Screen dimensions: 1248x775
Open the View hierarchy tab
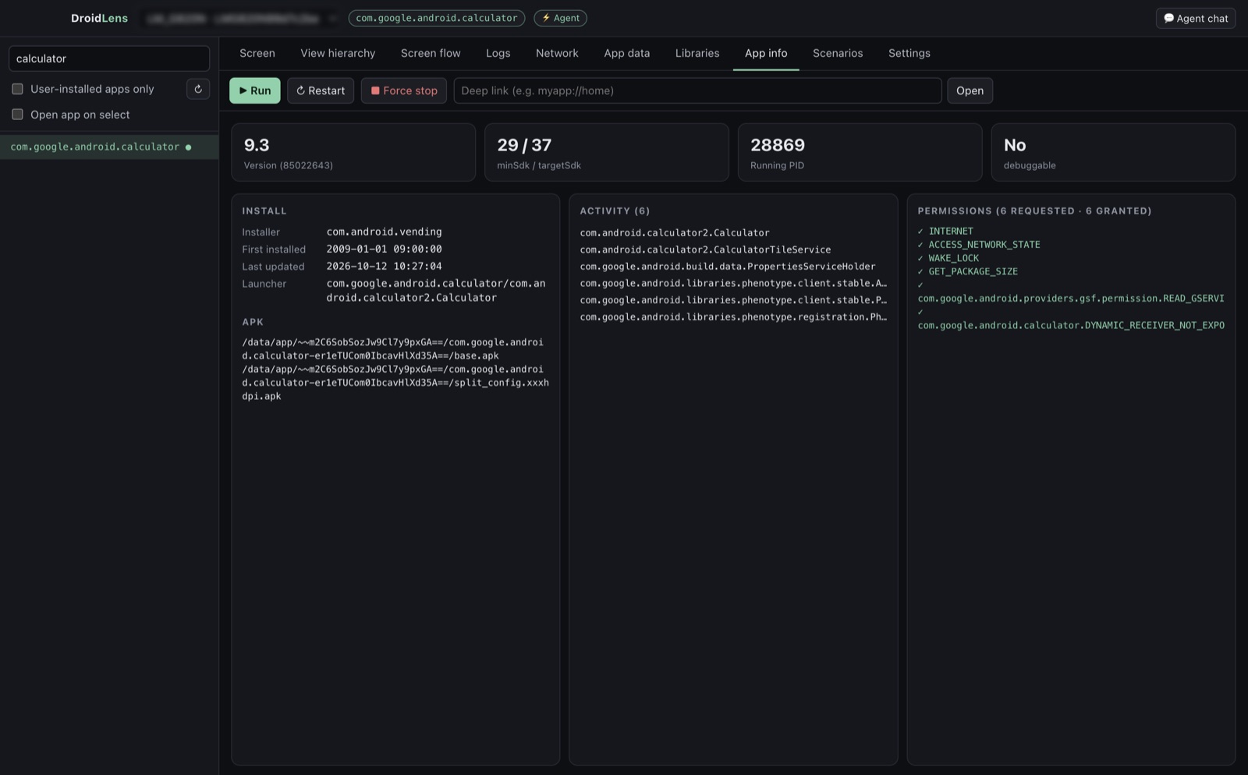point(338,53)
